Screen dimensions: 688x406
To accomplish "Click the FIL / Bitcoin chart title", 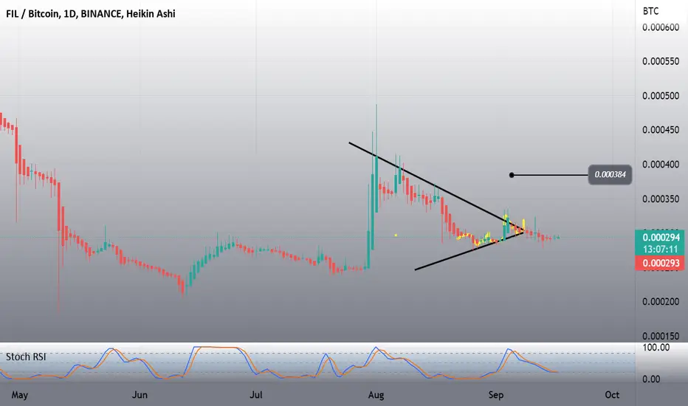I will click(90, 13).
